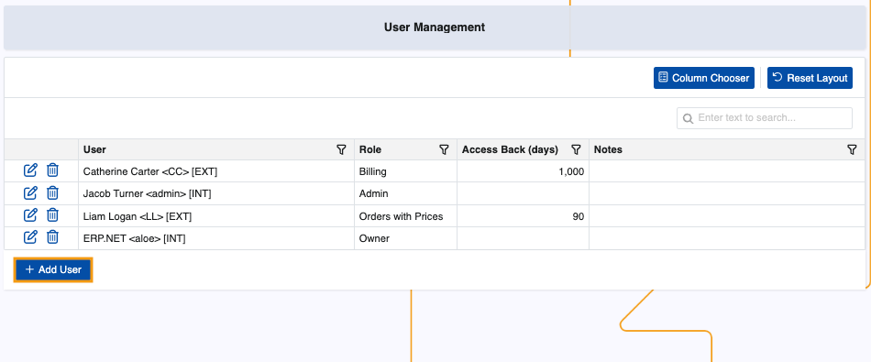Click the User Management title

pos(435,27)
